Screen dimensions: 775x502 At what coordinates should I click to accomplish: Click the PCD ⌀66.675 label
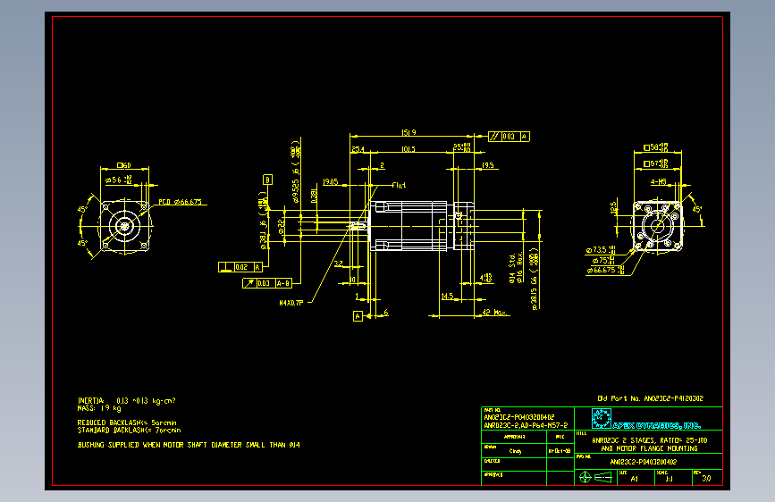coord(180,202)
